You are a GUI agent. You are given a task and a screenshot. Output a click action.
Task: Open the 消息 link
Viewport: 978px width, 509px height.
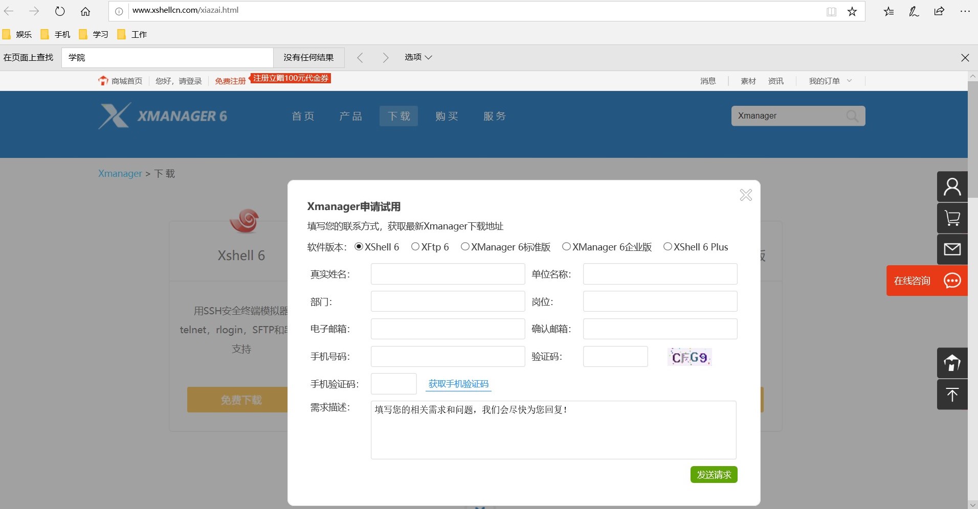708,81
